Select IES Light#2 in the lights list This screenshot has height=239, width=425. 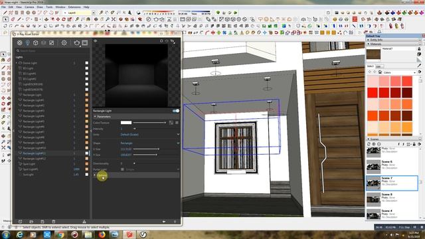(52, 79)
